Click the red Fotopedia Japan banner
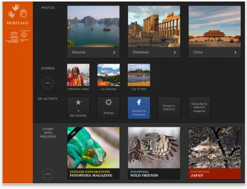Image resolution: width=247 pixels, height=189 pixels. pos(215,174)
